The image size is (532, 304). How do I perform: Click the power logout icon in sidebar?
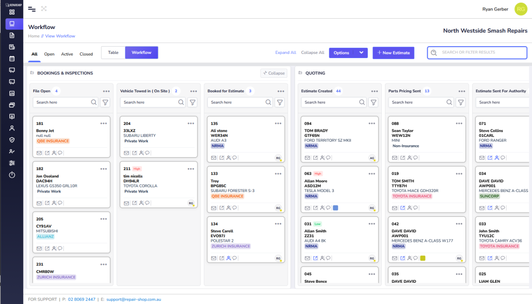tap(12, 175)
